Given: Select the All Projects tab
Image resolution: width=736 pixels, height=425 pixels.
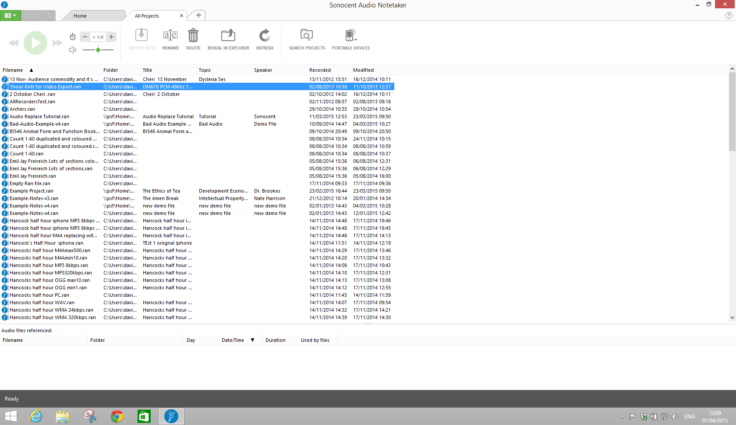Looking at the screenshot, I should coord(147,16).
